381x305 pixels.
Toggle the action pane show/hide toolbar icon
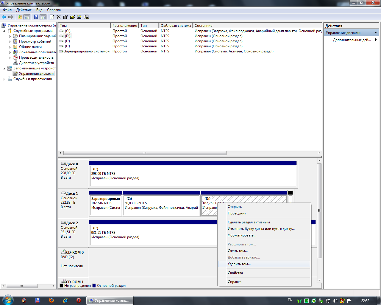[43, 17]
